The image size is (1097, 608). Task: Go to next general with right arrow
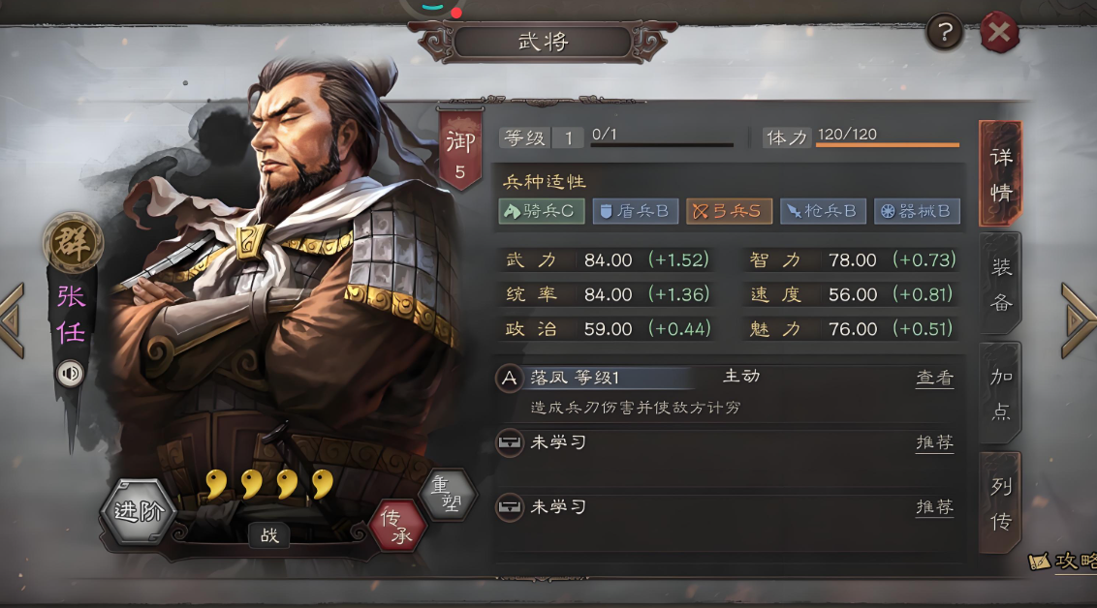click(x=1079, y=320)
